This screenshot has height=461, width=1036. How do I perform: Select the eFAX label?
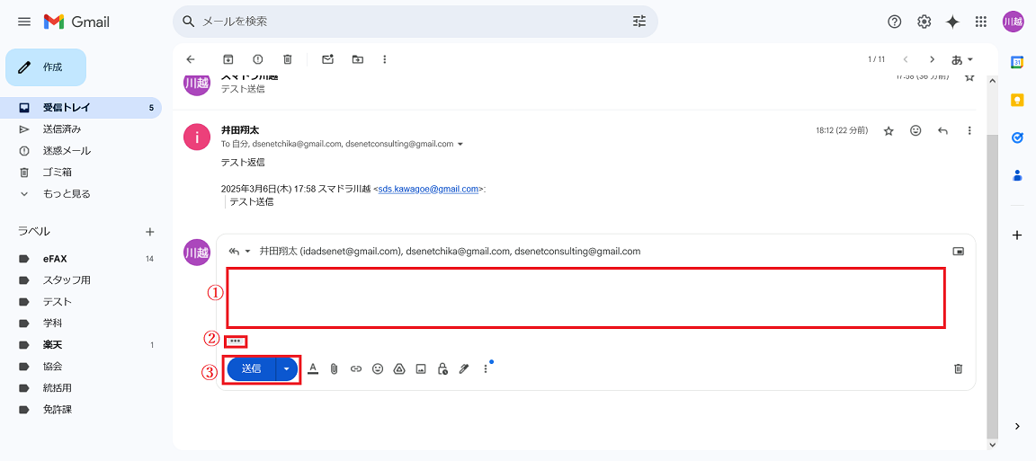click(x=55, y=259)
